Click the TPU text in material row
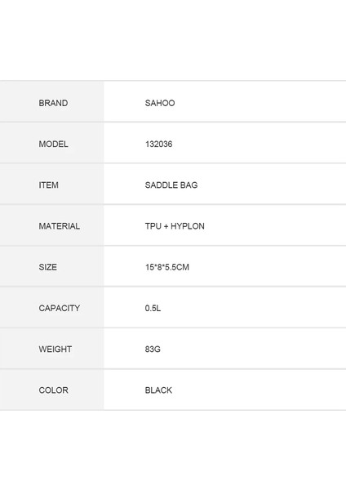346x490 pixels. pos(153,226)
